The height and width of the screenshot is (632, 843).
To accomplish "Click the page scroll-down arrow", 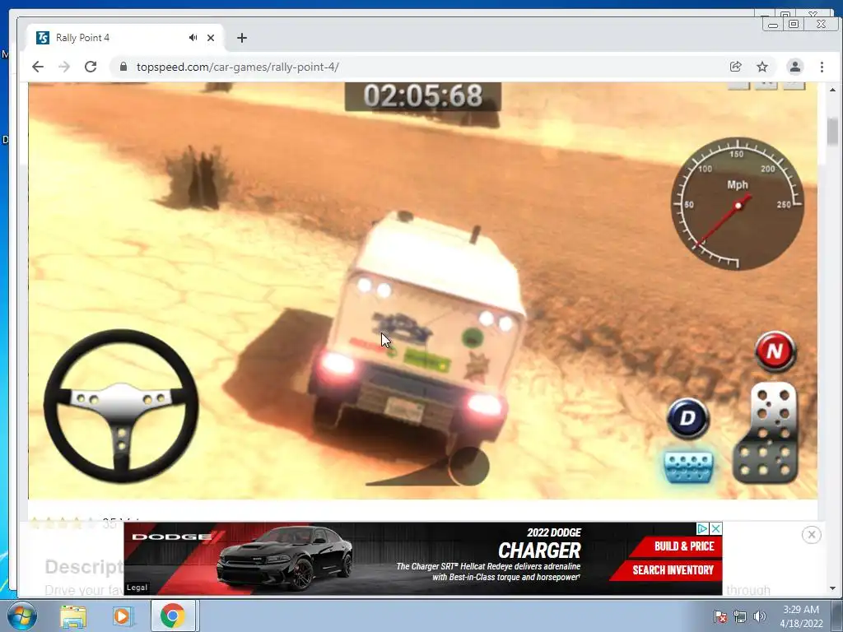I will click(x=833, y=588).
